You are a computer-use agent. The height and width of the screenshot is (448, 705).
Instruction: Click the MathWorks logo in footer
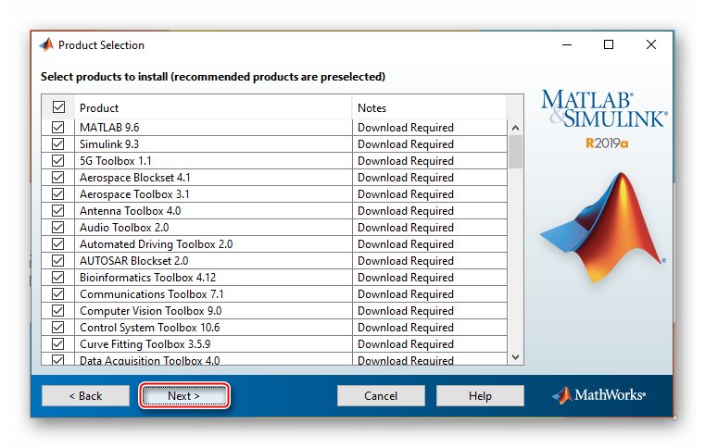pyautogui.click(x=599, y=395)
